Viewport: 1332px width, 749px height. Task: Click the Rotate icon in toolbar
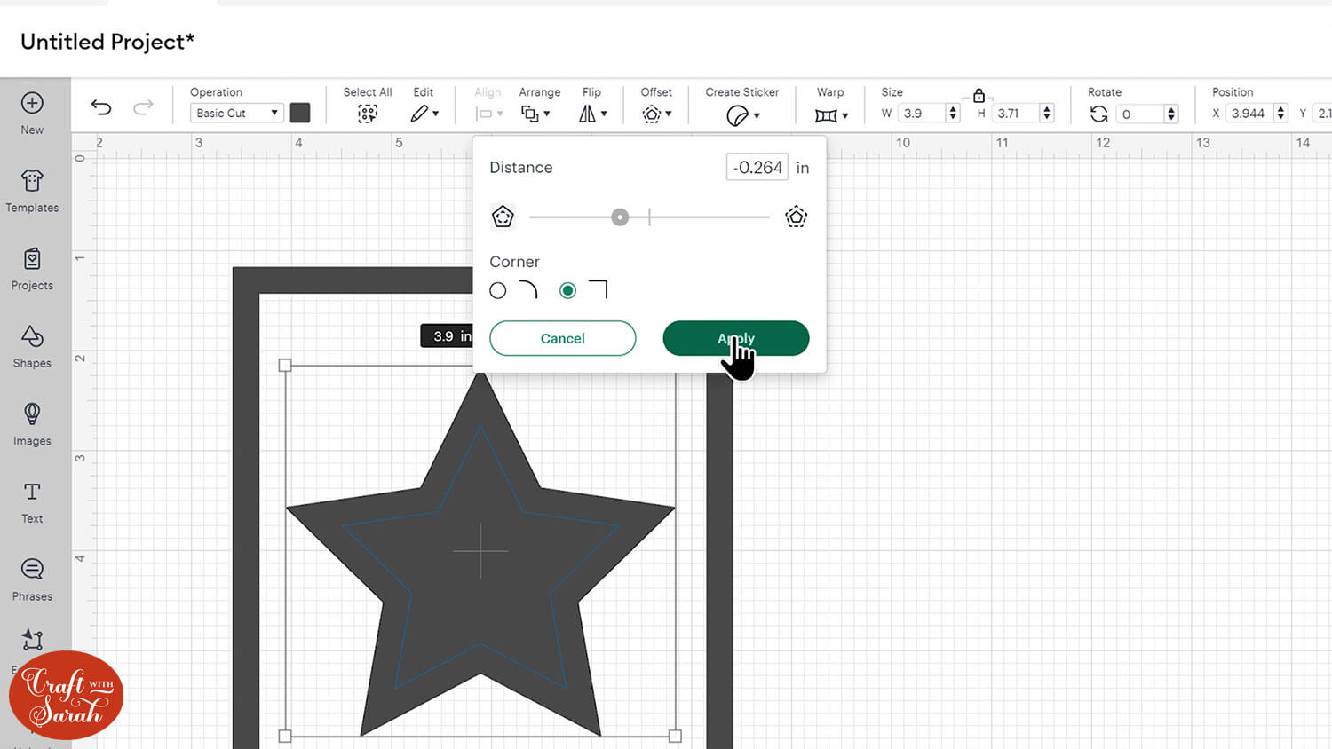tap(1098, 114)
